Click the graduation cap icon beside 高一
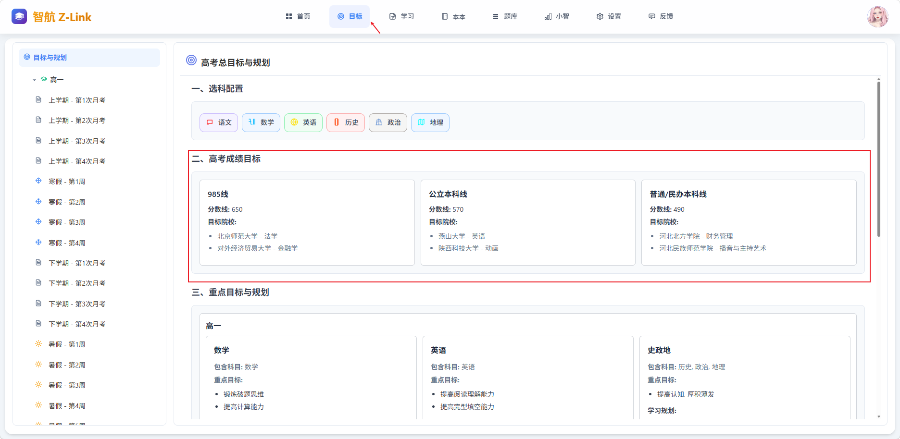 pos(44,79)
